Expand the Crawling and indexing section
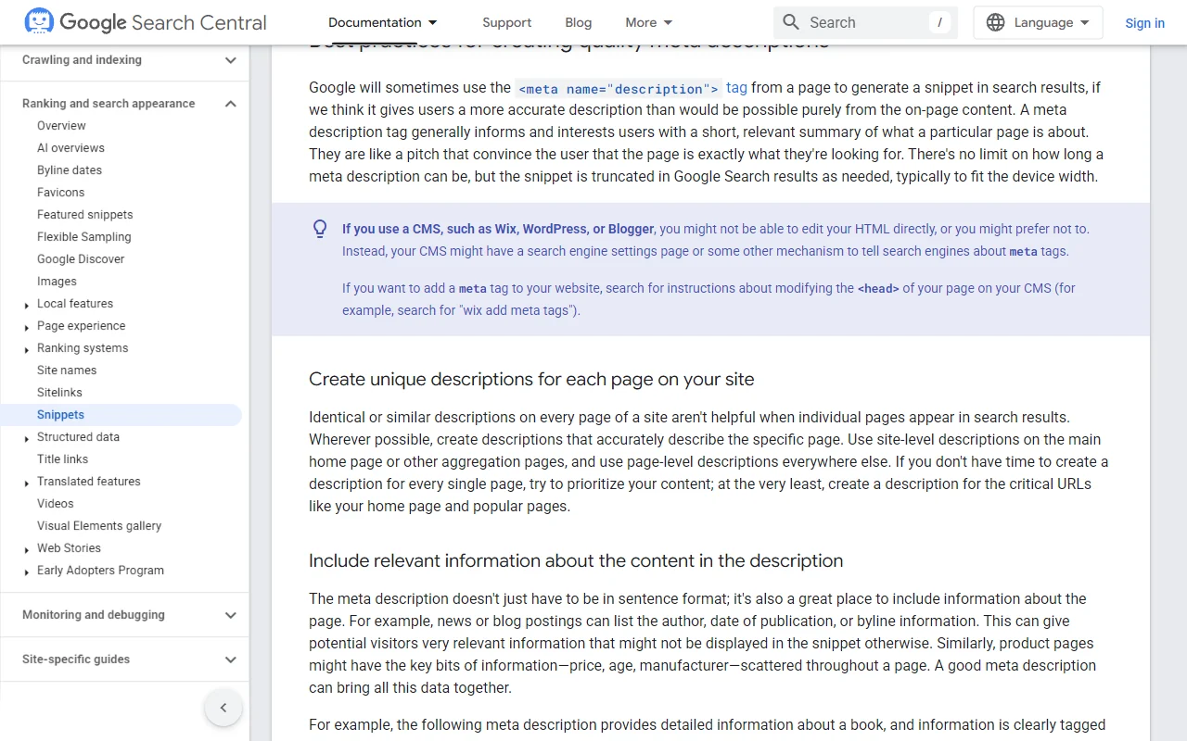Image resolution: width=1187 pixels, height=741 pixels. click(231, 60)
